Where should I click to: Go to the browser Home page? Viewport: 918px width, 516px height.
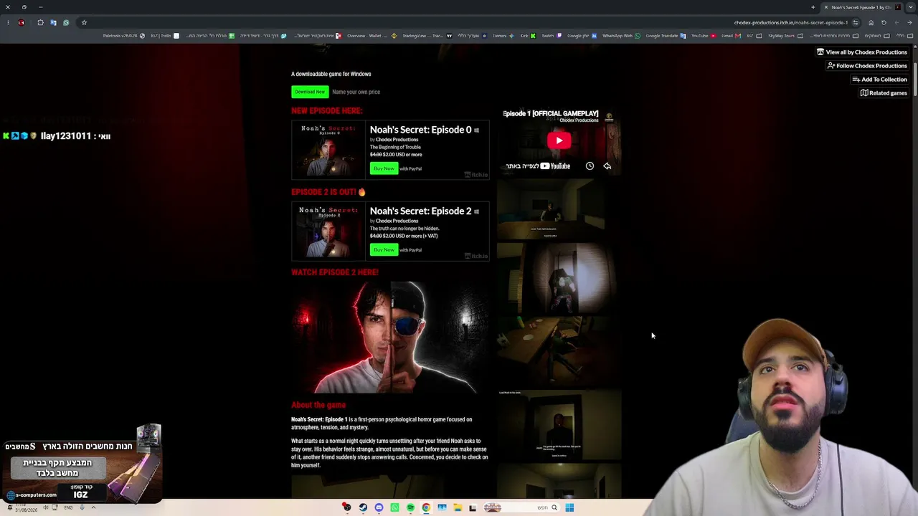[871, 22]
